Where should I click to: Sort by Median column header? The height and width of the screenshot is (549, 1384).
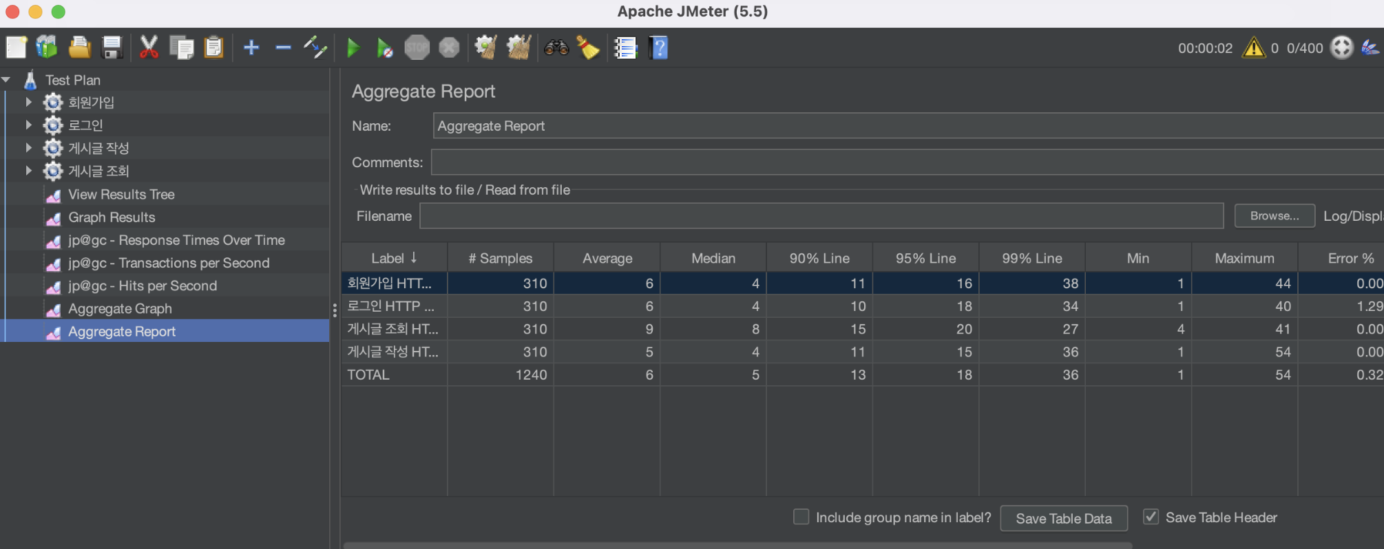713,258
